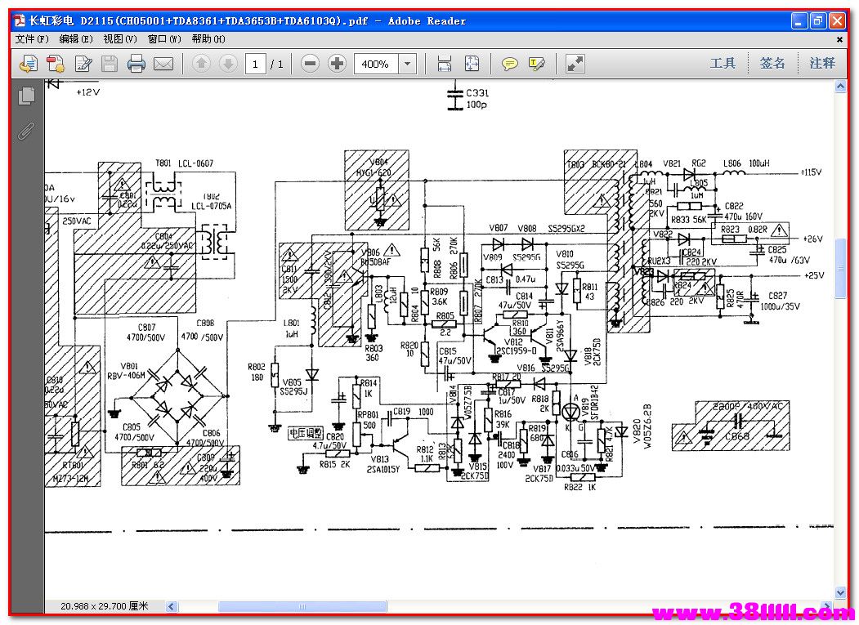Viewport: 859px width, 625px height.
Task: Close the document with menu bar X
Action: tap(839, 39)
